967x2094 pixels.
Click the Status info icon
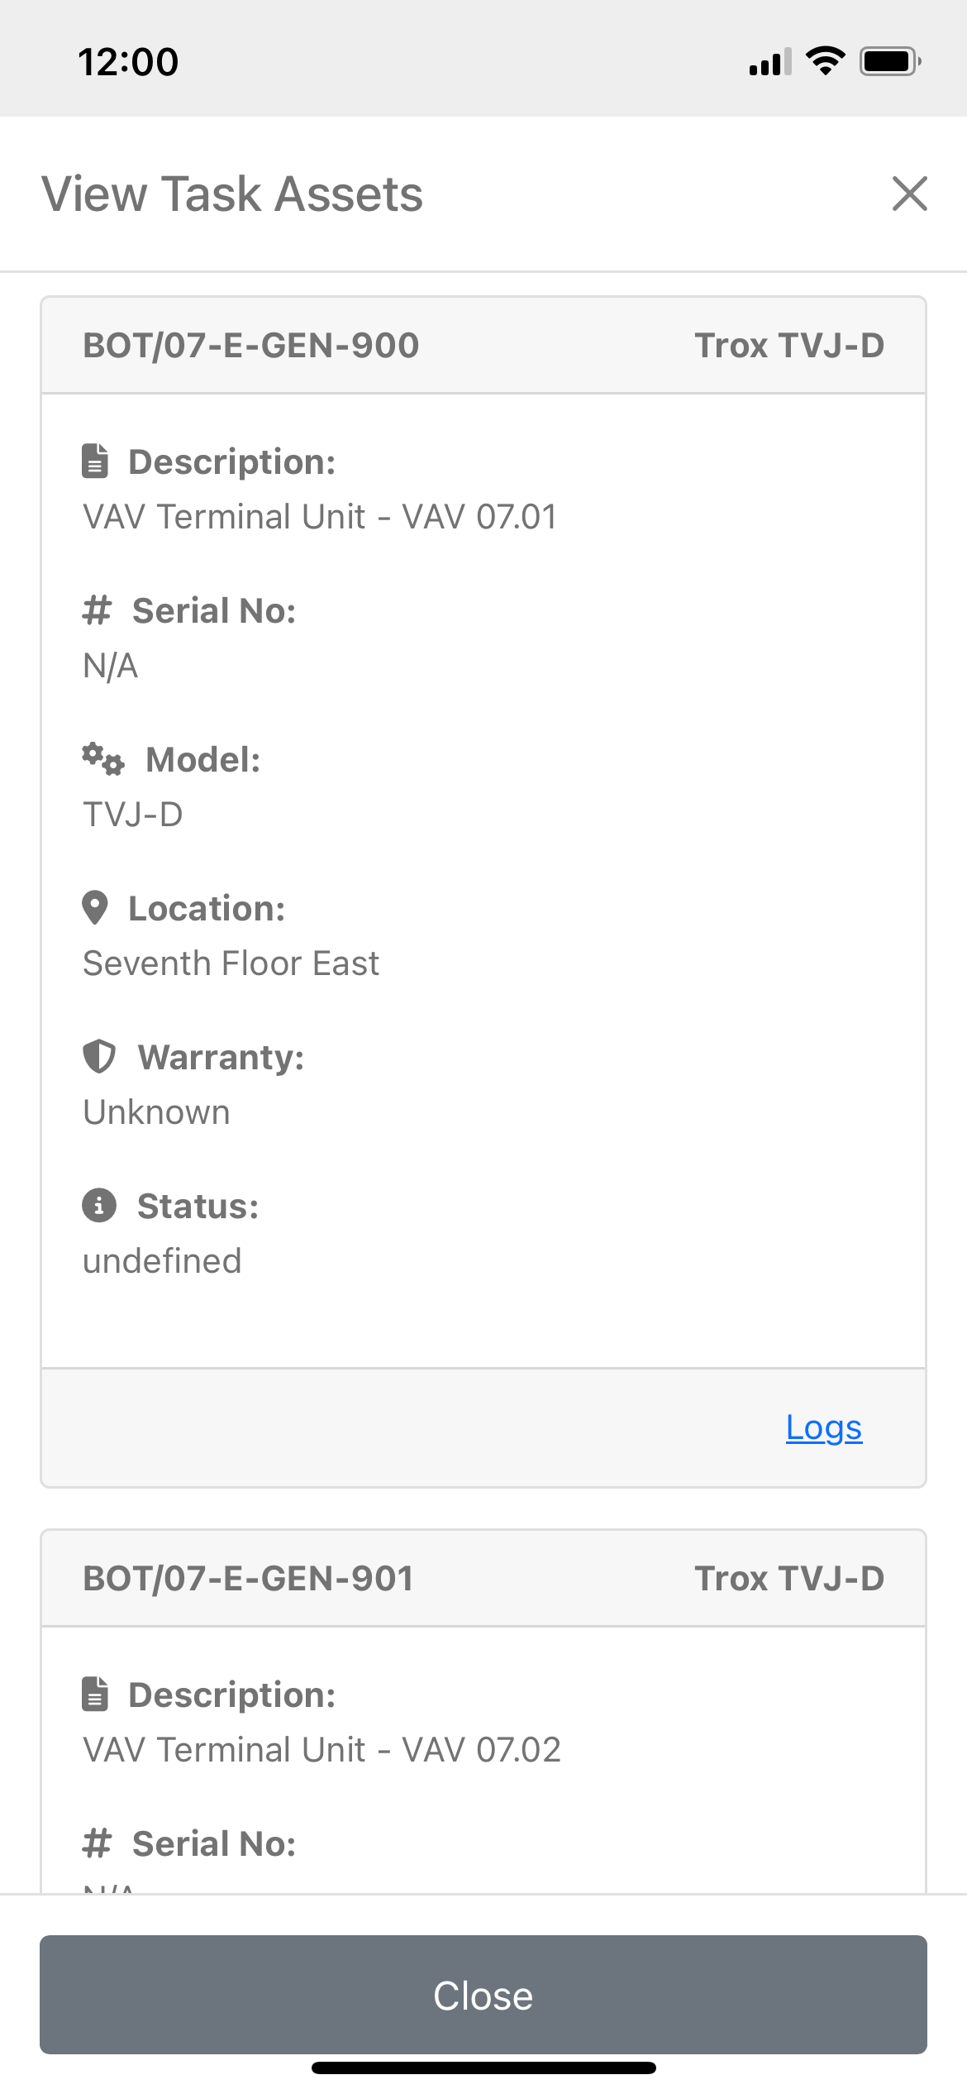(x=99, y=1206)
